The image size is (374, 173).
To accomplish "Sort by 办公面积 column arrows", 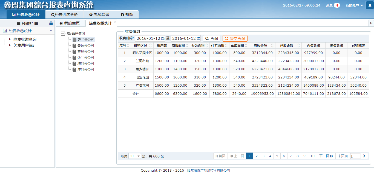I will pos(207,45).
